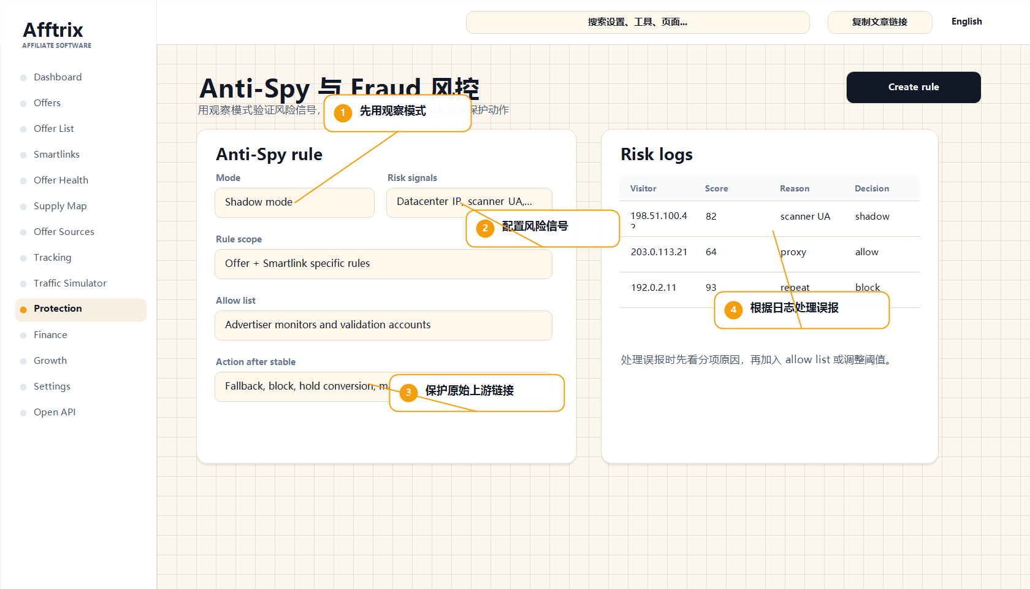Screen dimensions: 1030x589
Task: Click the allow decision cell
Action: [867, 252]
